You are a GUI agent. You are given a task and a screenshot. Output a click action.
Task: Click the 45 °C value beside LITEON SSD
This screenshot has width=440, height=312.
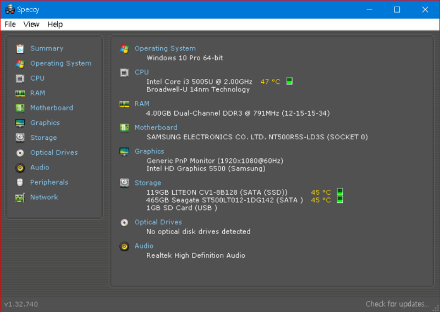coord(321,192)
